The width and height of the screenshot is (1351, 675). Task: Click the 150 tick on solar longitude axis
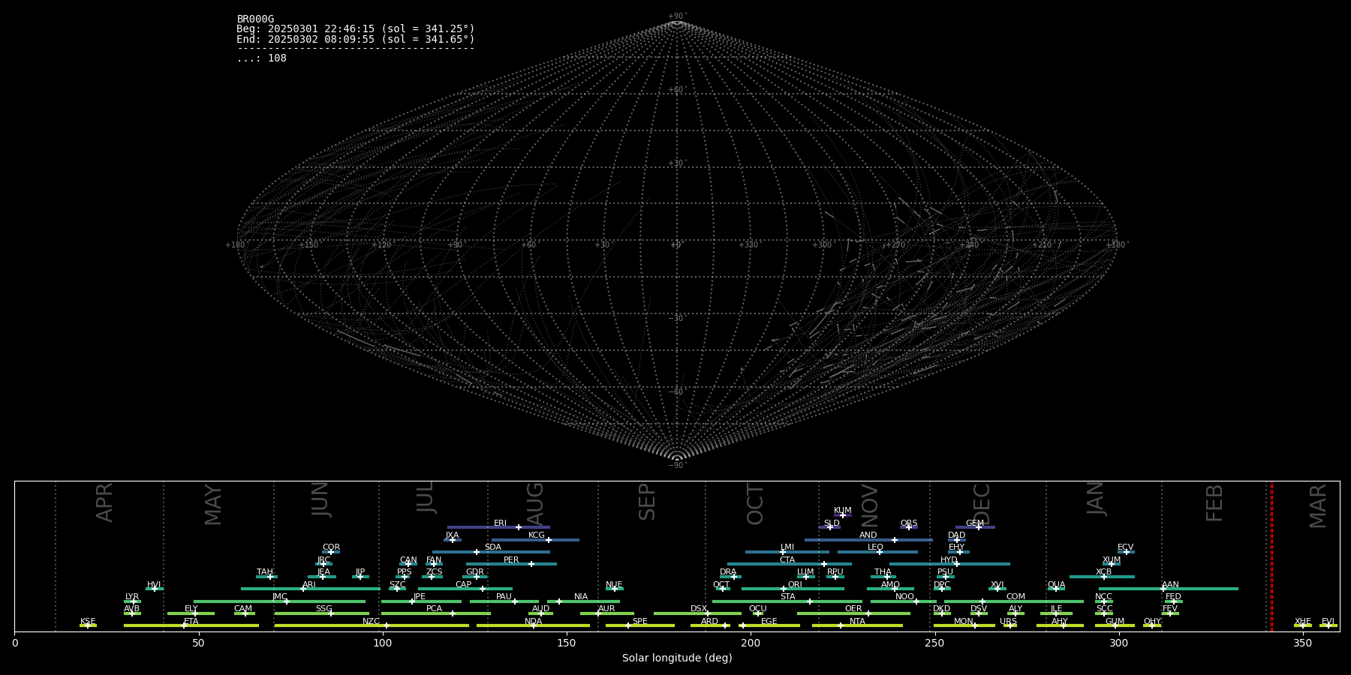pos(567,643)
